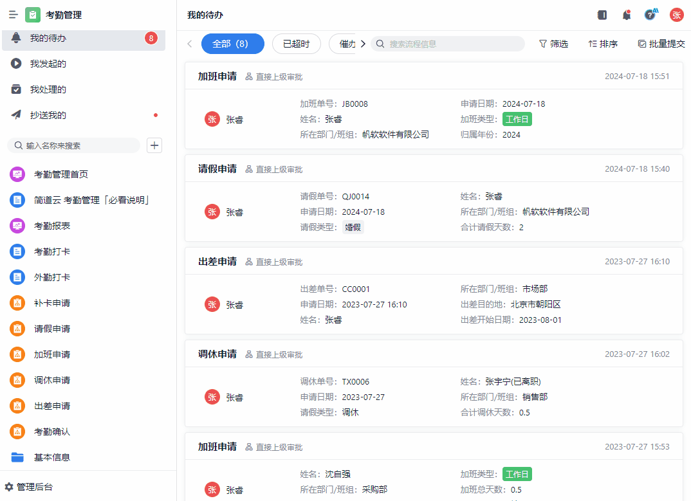691x501 pixels.
Task: Open the AI help question-mark icon
Action: click(x=650, y=15)
